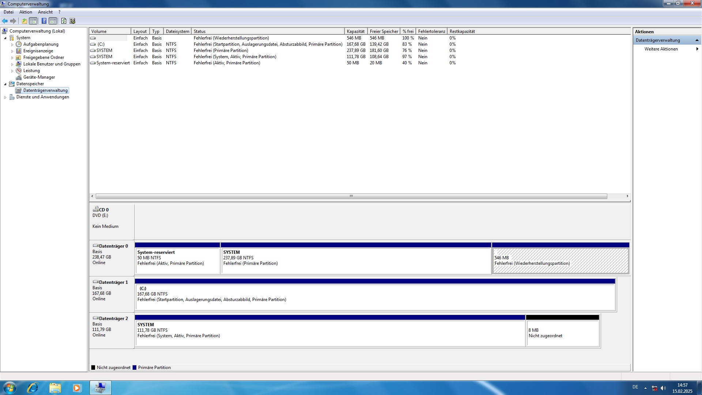Click the horizontal scrollbar in volume list
The width and height of the screenshot is (702, 395).
click(351, 196)
